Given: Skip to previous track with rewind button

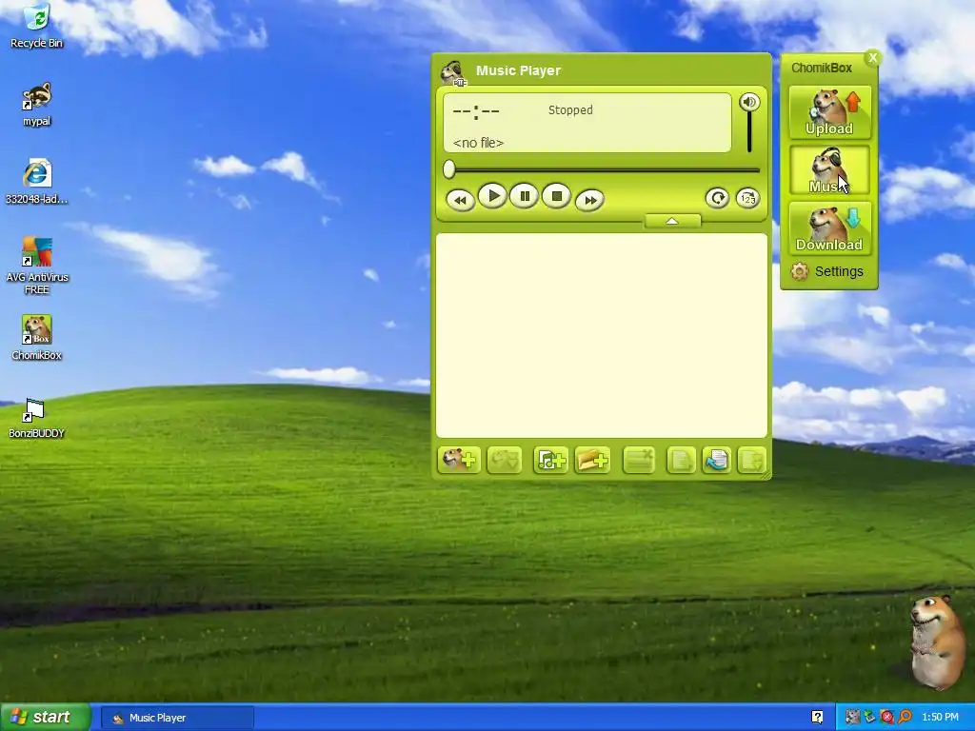Looking at the screenshot, I should pyautogui.click(x=461, y=200).
